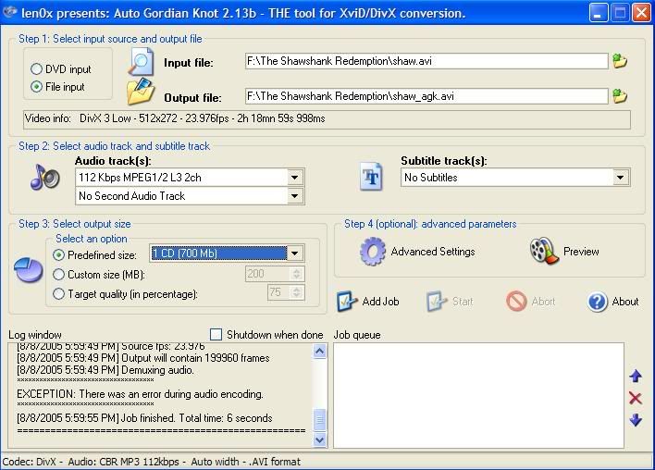Open predefined size 1 CD dropdown
655x470 pixels.
(x=295, y=254)
